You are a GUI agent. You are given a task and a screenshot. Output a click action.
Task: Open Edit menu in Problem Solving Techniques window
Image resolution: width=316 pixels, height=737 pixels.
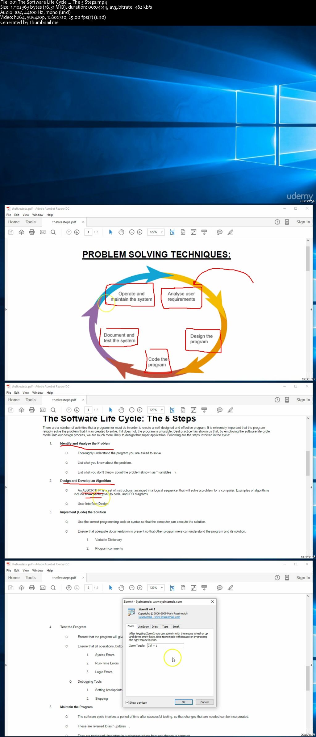pyautogui.click(x=17, y=215)
